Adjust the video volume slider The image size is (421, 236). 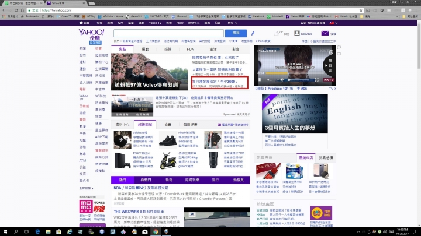299,80
